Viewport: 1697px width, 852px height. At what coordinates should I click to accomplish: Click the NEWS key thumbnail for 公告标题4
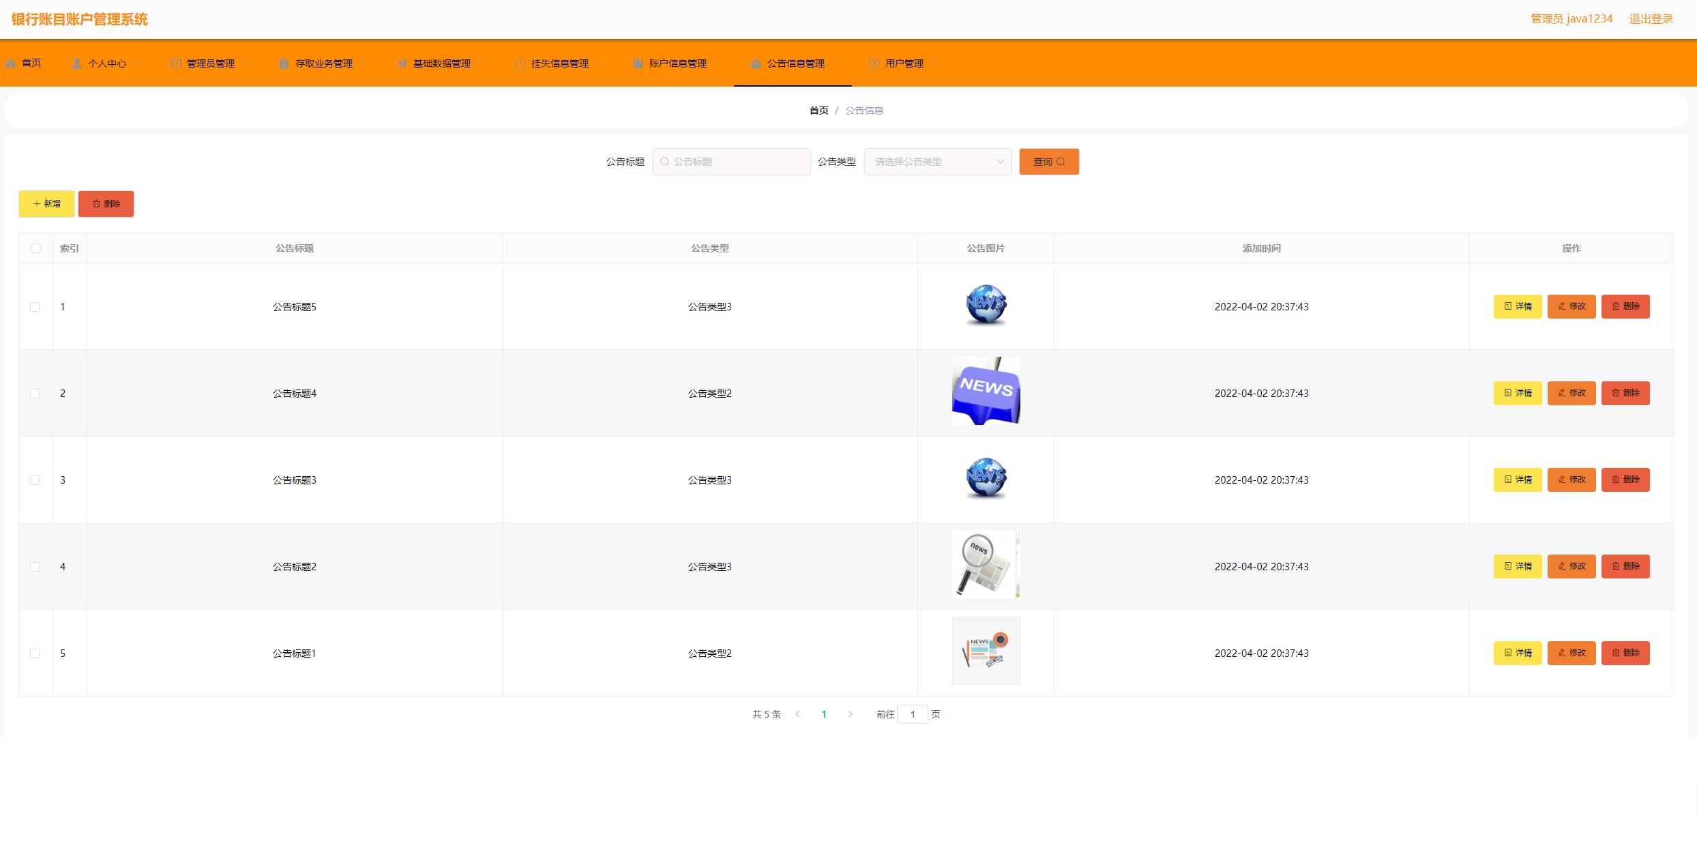[986, 391]
